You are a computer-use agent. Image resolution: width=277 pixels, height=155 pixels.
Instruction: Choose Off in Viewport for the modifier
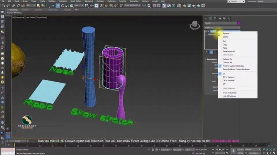pyautogui.click(x=229, y=77)
